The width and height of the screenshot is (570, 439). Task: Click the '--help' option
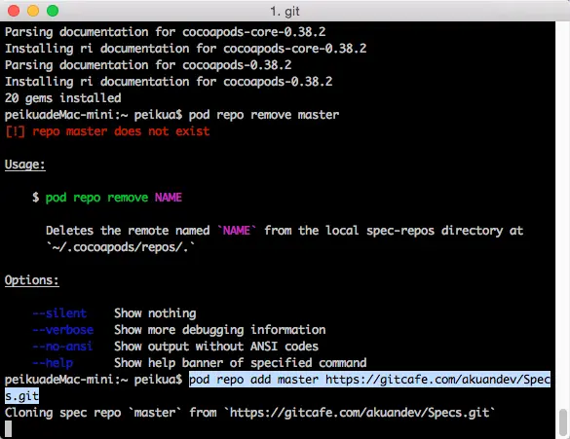[53, 363]
